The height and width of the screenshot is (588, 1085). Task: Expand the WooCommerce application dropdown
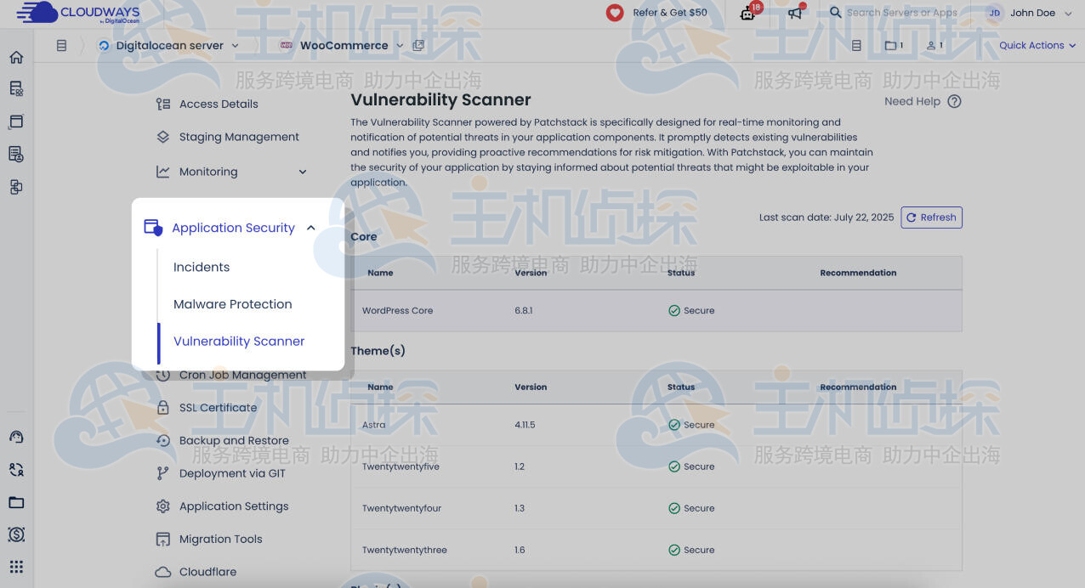click(400, 46)
